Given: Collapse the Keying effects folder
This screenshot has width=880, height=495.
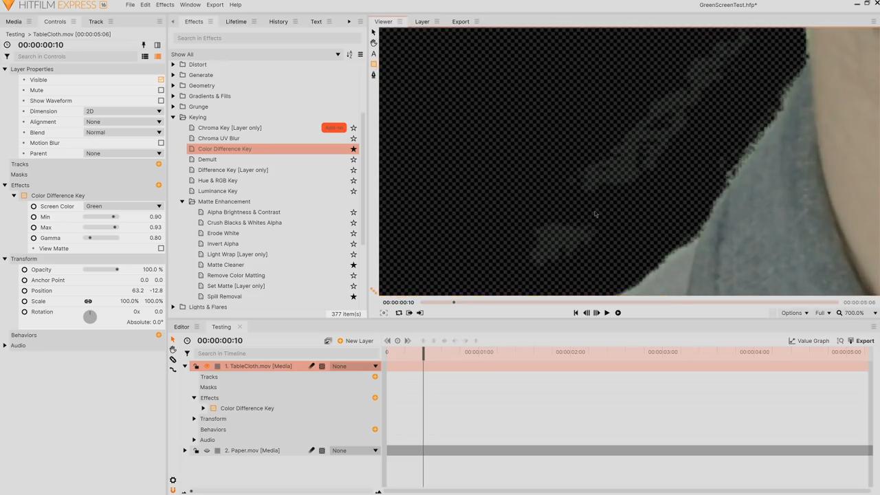Looking at the screenshot, I should pos(173,117).
